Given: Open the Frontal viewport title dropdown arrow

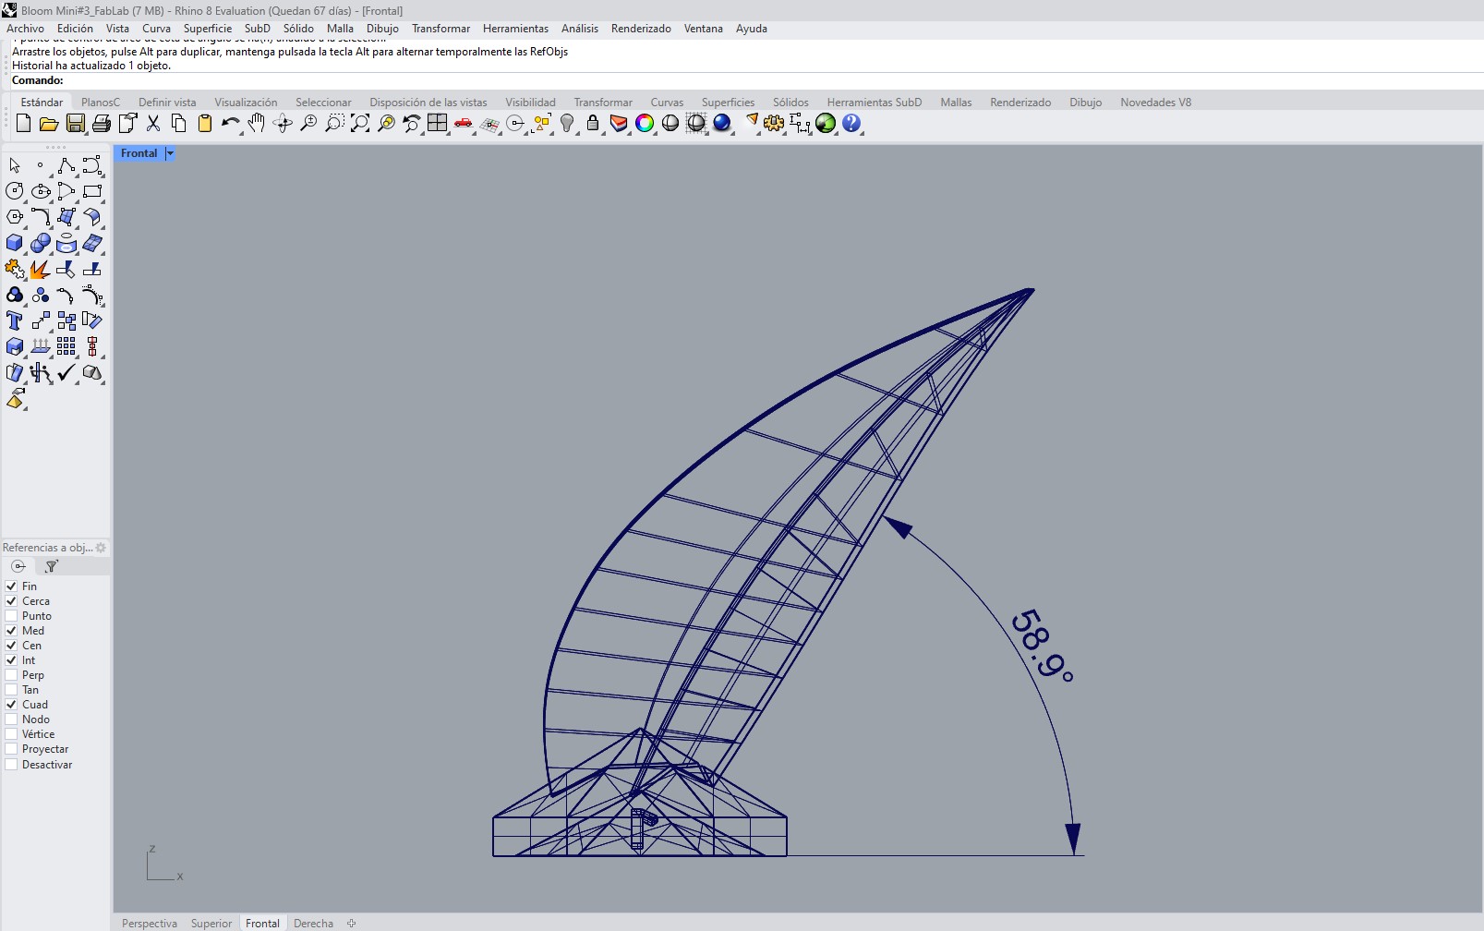Looking at the screenshot, I should tap(170, 153).
